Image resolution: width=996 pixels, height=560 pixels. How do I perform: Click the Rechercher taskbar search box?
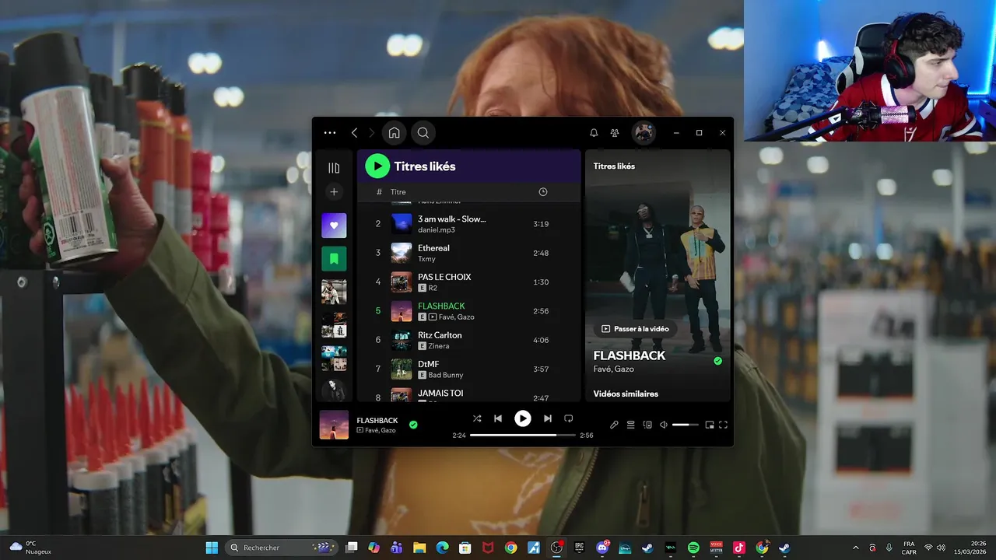pos(282,548)
